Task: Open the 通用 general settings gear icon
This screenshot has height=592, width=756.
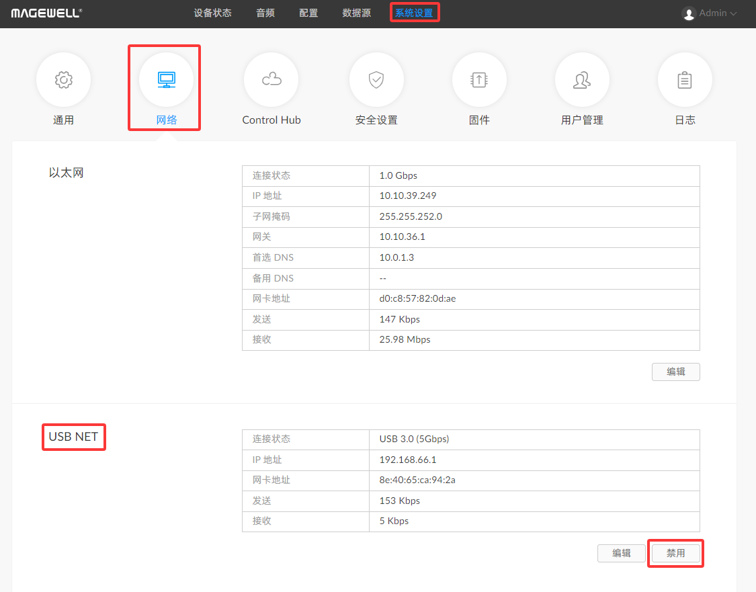Action: coord(63,80)
